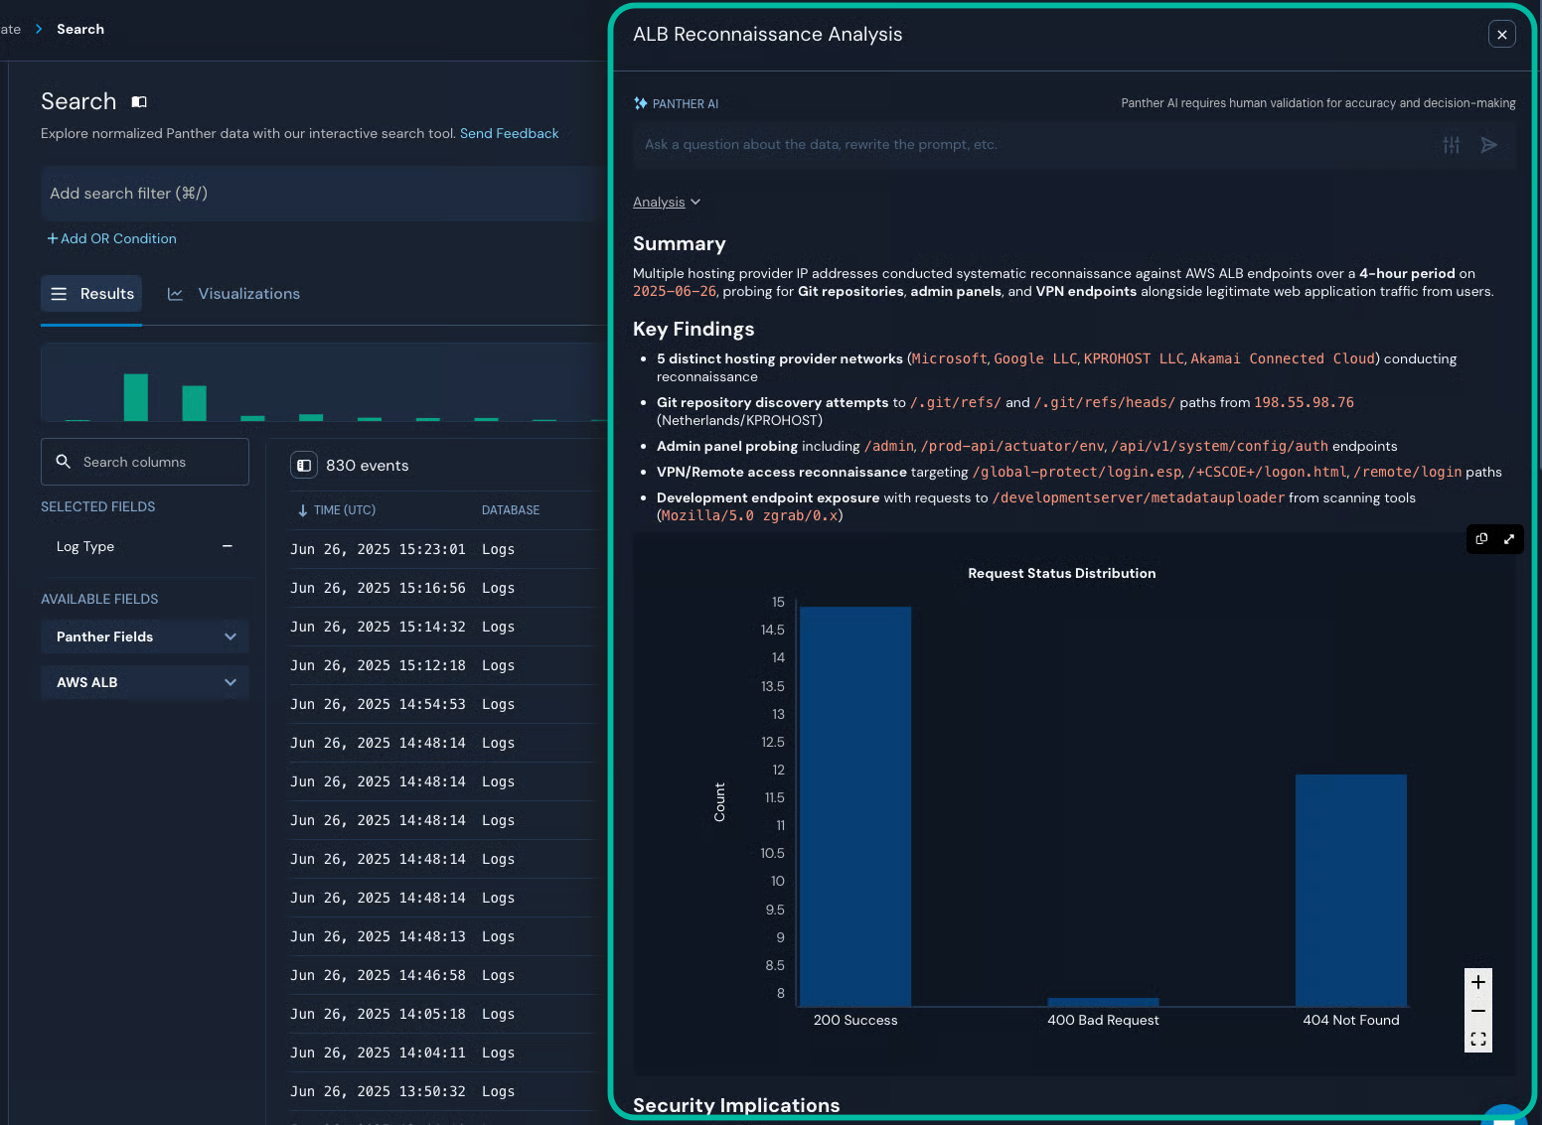This screenshot has height=1125, width=1542.
Task: Expand the Panther Fields section
Action: 145,636
